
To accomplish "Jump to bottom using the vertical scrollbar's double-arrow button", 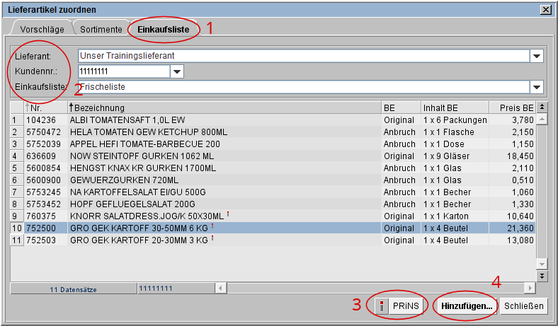I will click(x=542, y=276).
